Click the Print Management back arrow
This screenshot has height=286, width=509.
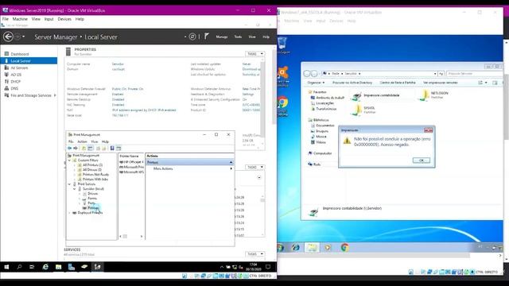[x=69, y=149]
